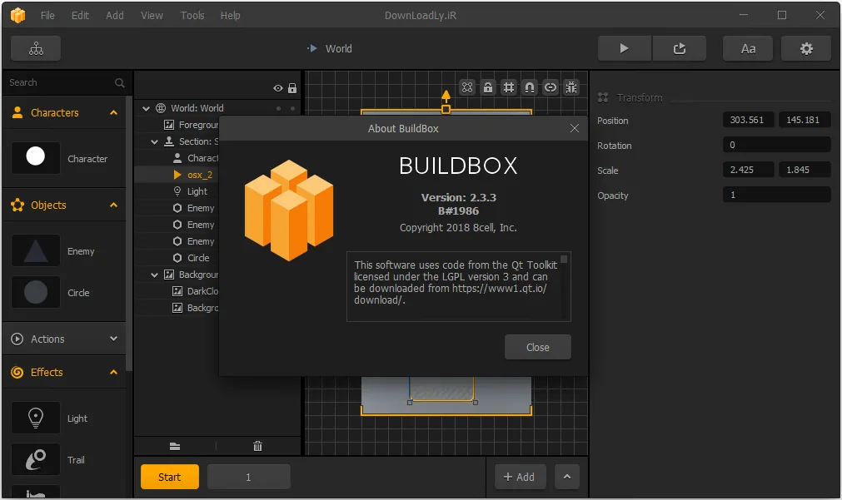Click the Opacity field

coord(777,195)
